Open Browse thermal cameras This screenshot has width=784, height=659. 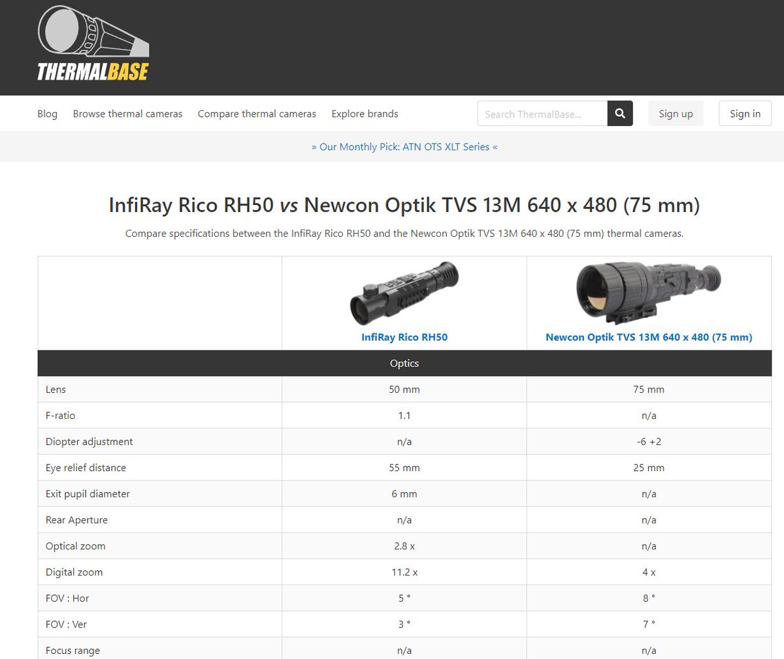(x=127, y=114)
